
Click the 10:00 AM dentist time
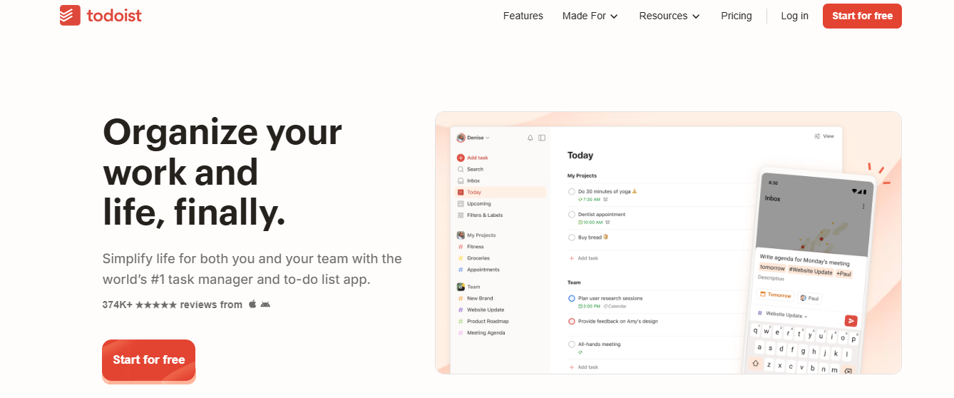pos(590,223)
